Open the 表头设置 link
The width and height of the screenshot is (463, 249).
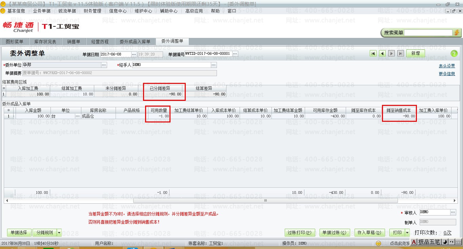(447, 66)
